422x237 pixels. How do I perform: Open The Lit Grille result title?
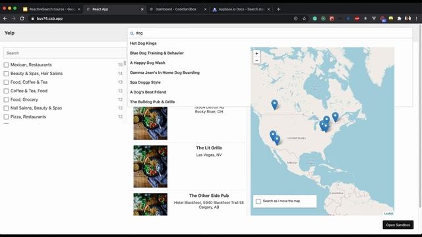[209, 147]
